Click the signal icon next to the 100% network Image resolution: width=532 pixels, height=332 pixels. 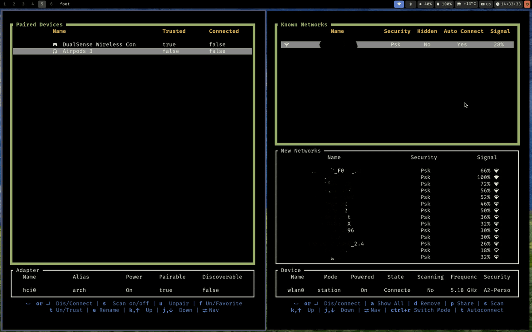point(495,177)
